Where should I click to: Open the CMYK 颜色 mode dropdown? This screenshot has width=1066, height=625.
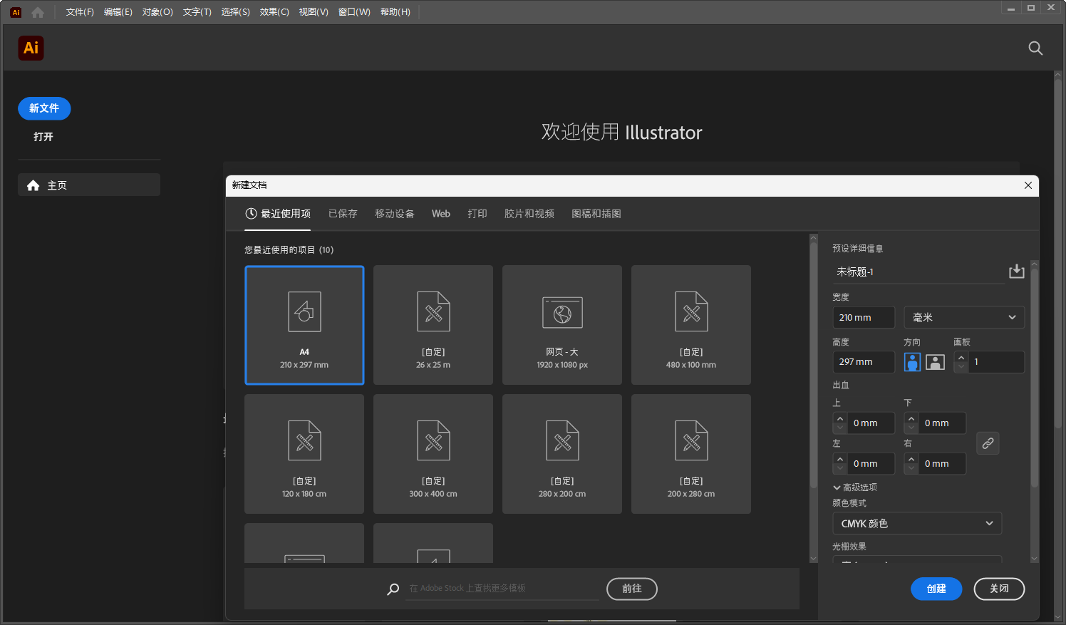pos(917,523)
